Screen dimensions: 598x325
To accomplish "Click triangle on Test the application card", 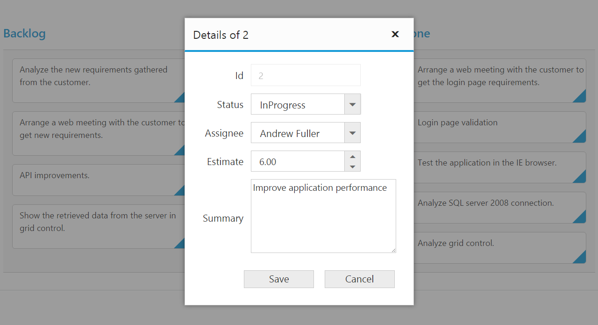I will coord(581,178).
